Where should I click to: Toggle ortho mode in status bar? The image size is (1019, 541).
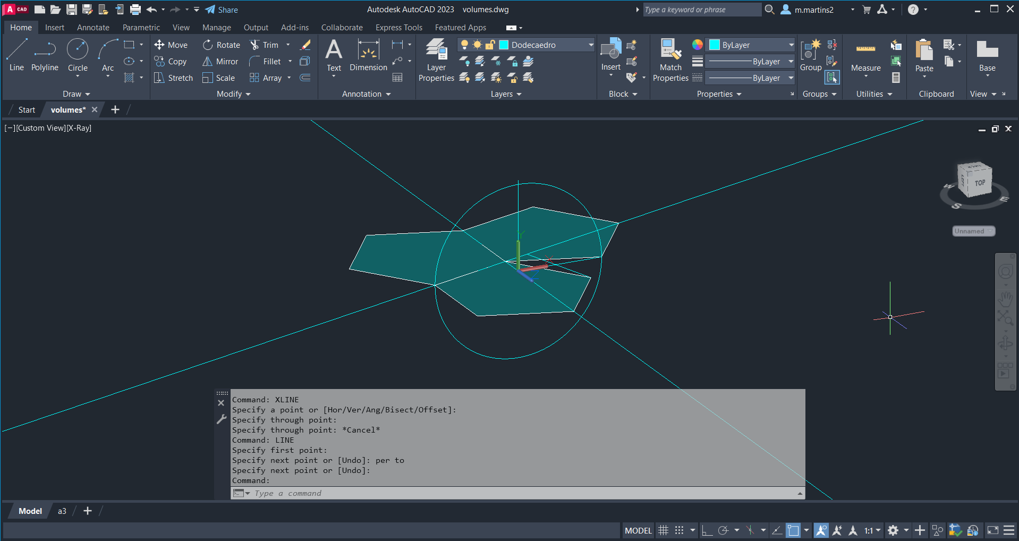(x=707, y=530)
